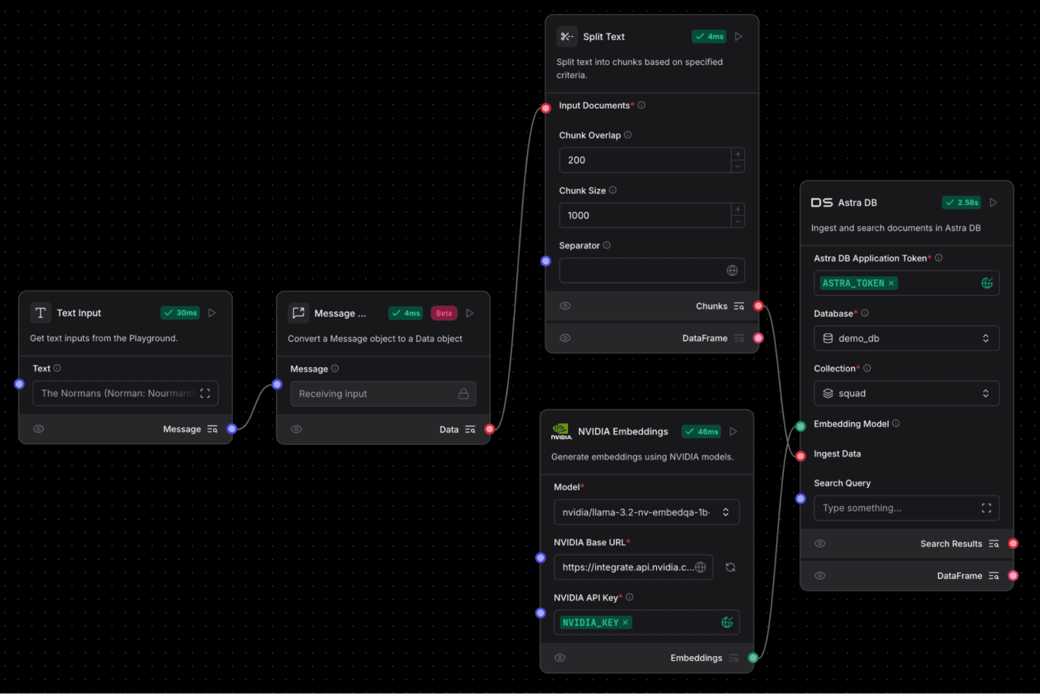Hide the Chunks output with the eye icon

click(565, 306)
